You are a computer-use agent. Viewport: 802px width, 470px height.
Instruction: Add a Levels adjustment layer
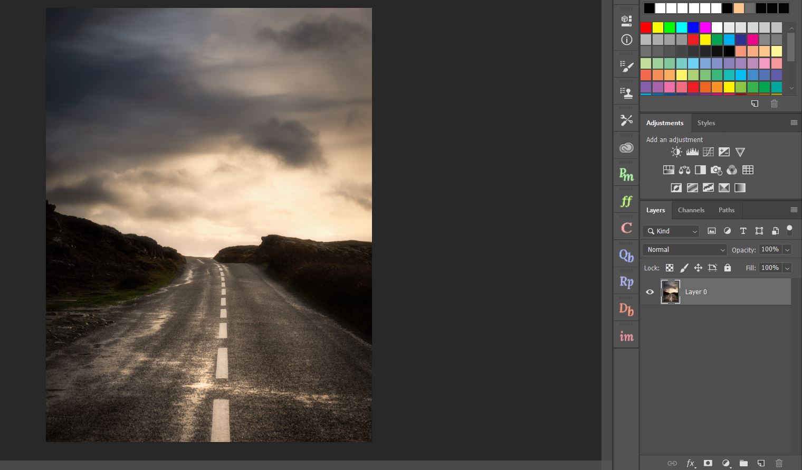692,152
